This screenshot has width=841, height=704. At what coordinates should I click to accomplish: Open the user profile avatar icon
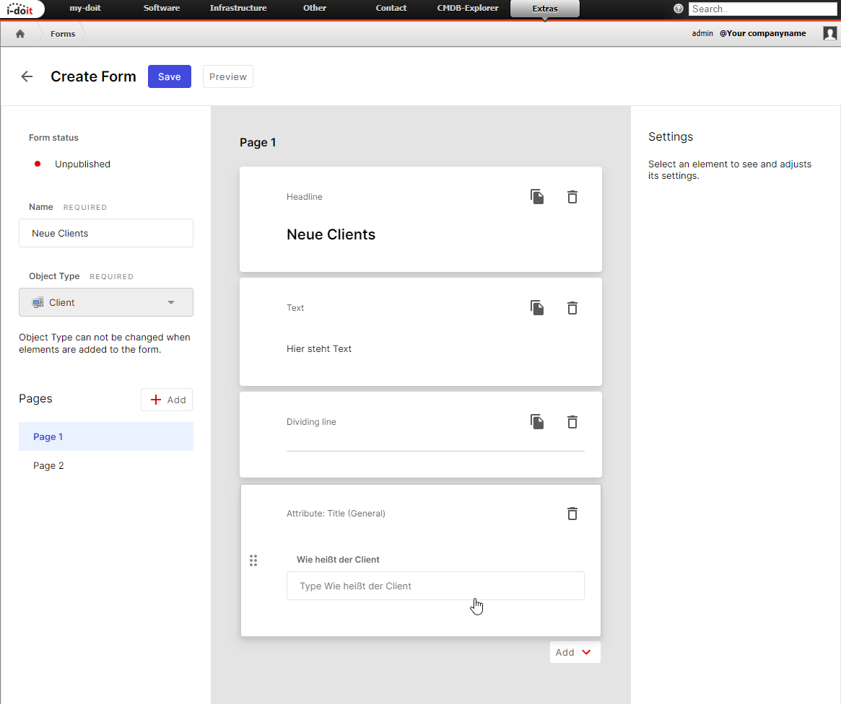point(829,33)
